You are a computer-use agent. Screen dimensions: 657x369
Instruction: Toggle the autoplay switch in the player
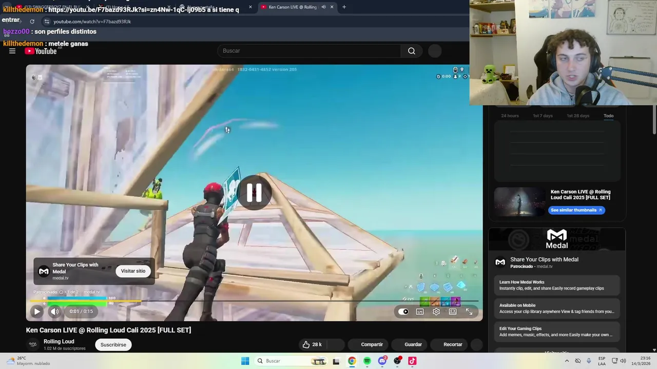403,311
